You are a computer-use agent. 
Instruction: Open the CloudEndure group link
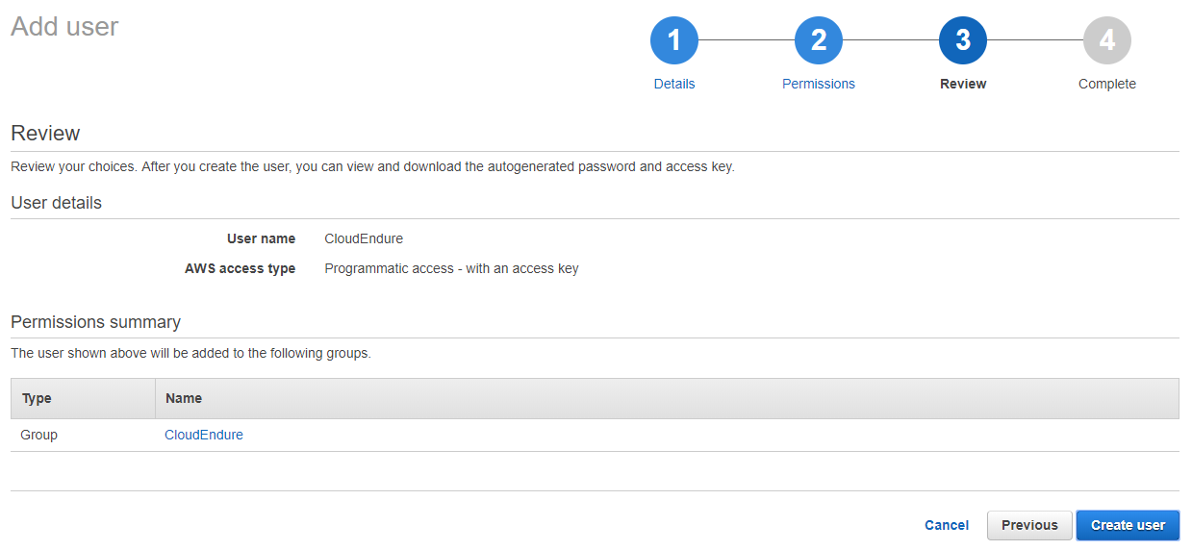pyautogui.click(x=204, y=435)
